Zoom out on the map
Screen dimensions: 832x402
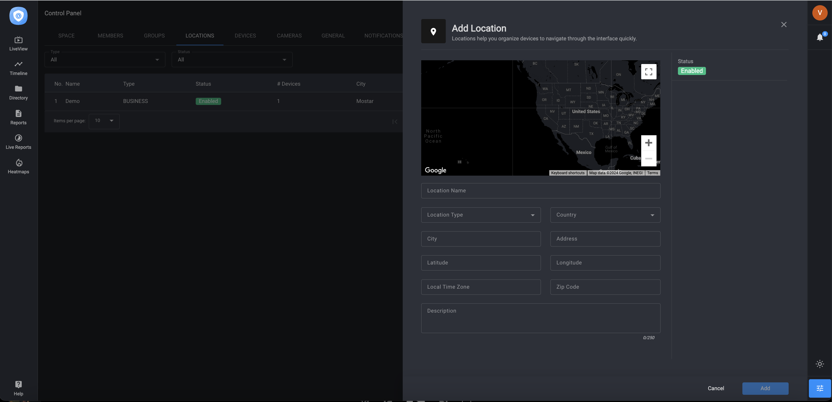point(648,159)
